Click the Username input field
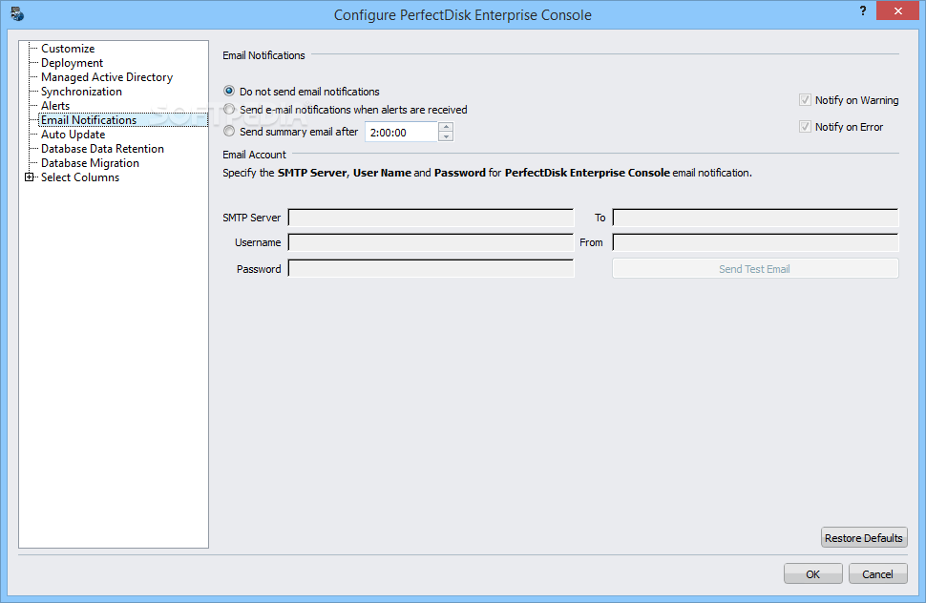The height and width of the screenshot is (603, 926). coord(431,242)
